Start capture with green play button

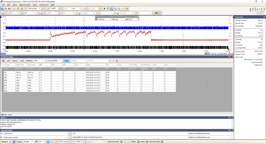point(10,142)
